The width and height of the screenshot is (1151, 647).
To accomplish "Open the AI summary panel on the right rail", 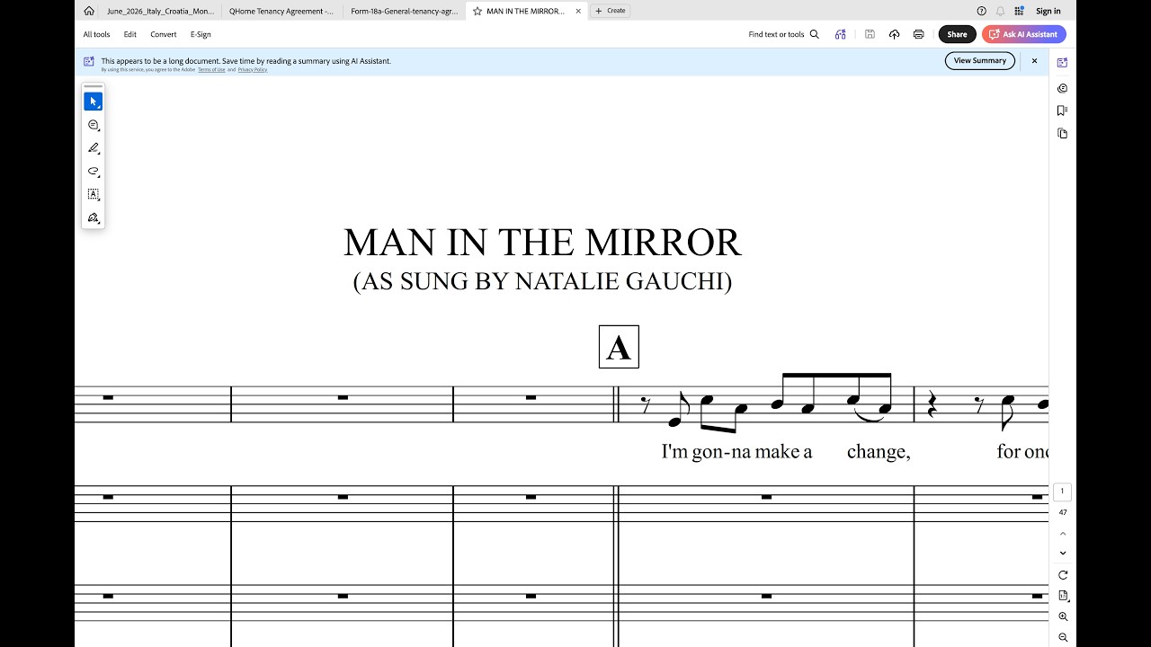I will click(1062, 63).
